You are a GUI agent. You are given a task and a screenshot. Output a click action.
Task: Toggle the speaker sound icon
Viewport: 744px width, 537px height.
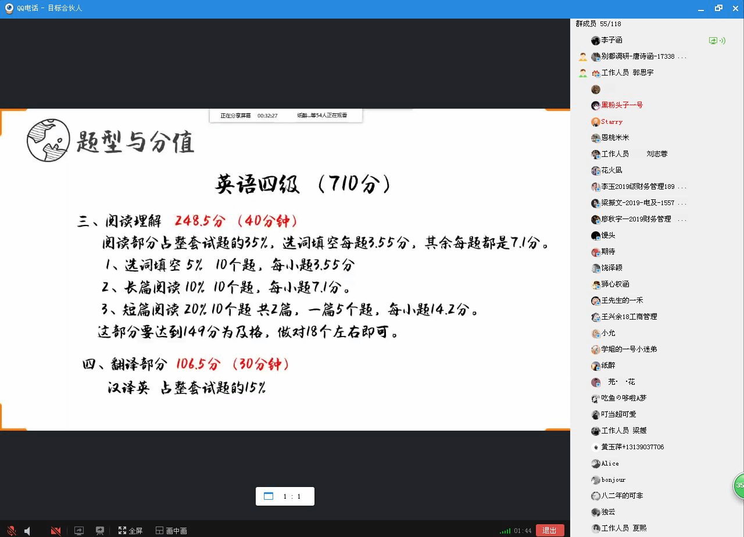click(27, 531)
